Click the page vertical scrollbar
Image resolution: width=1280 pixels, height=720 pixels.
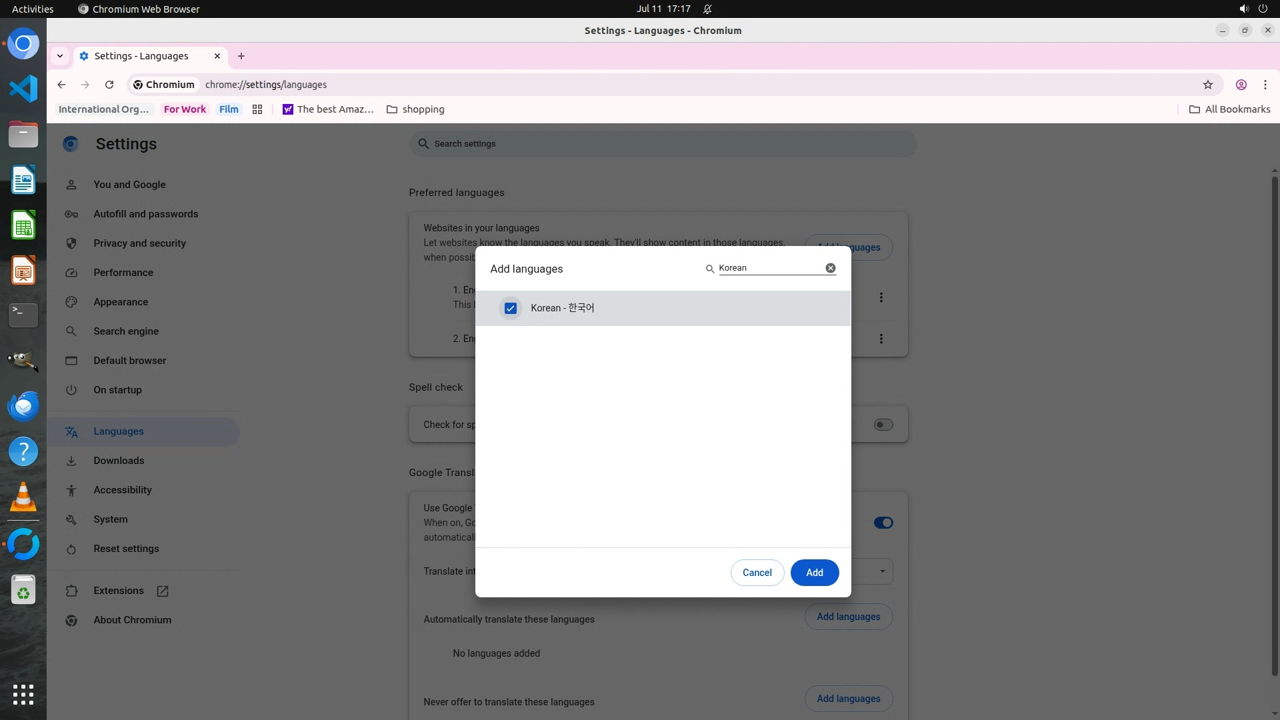(x=1274, y=427)
